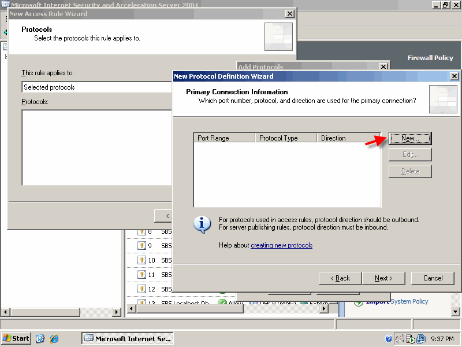Return to the previous step with Back
Viewport: 462px width, 347px height.
340,278
